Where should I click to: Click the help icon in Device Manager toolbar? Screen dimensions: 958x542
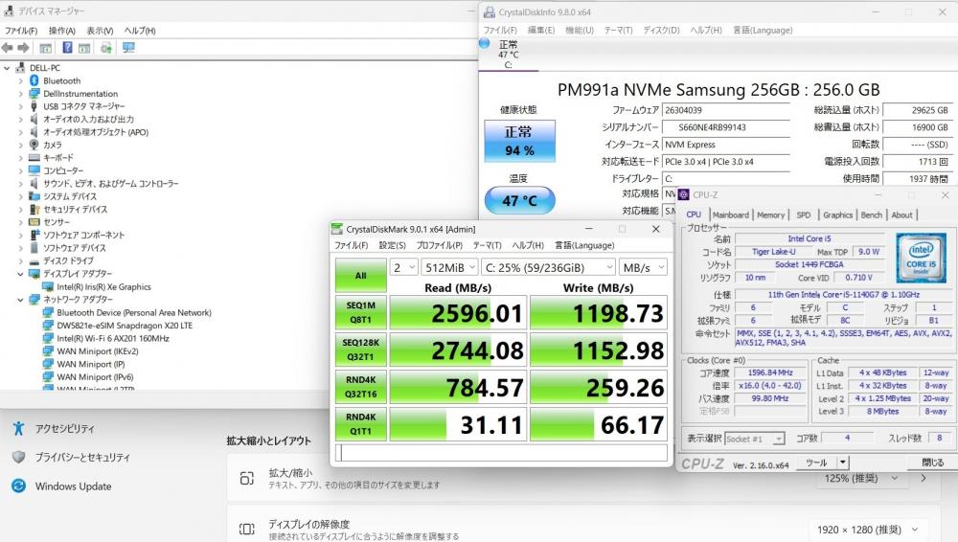pos(67,48)
